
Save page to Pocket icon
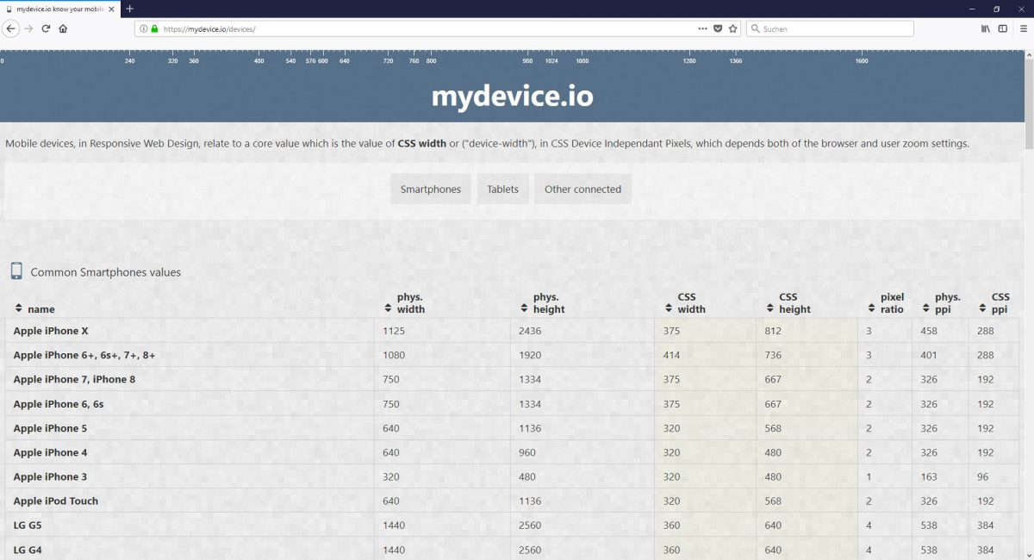pos(718,28)
